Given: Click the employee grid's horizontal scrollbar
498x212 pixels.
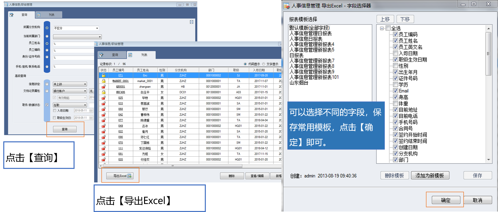Looking at the screenshot, I should (172, 166).
